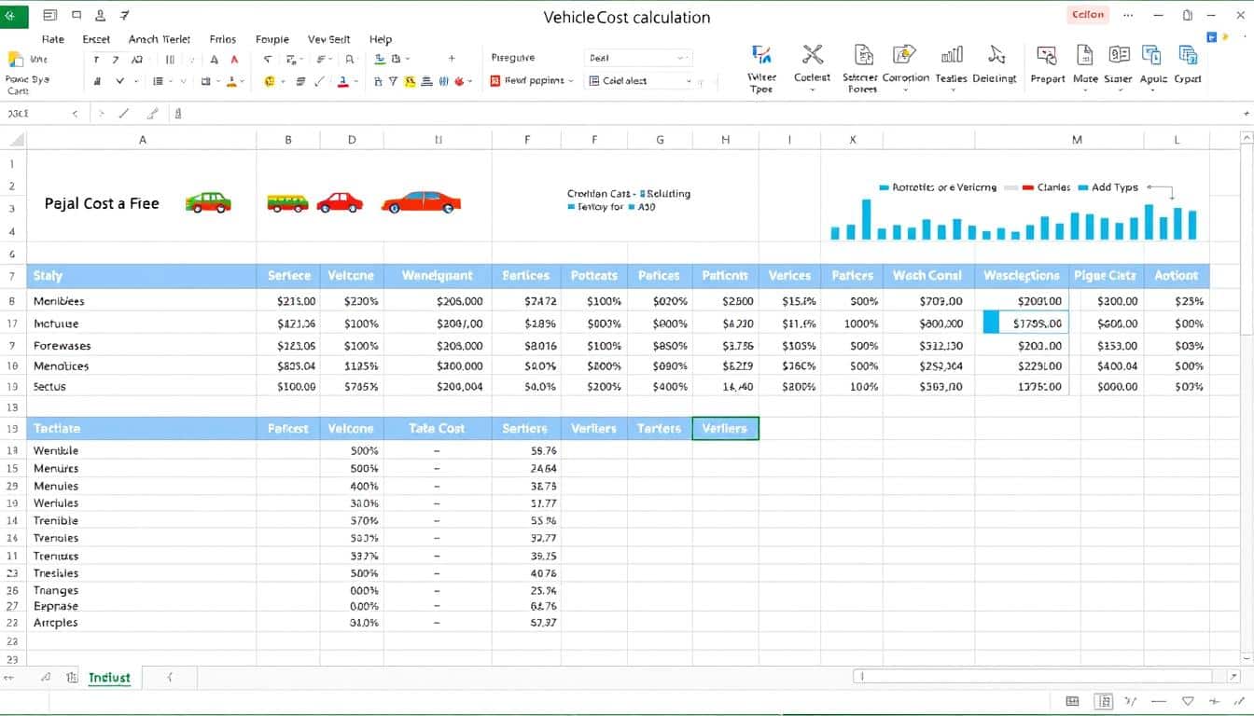Open the Rewf popimns dropdown
Viewport: 1254px width, 716px height.
pos(531,81)
